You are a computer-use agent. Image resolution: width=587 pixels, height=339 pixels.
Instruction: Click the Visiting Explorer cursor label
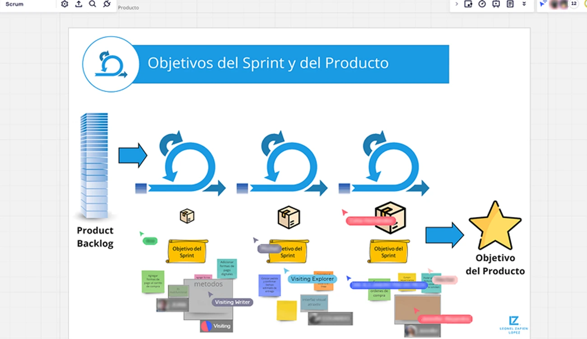click(x=312, y=279)
